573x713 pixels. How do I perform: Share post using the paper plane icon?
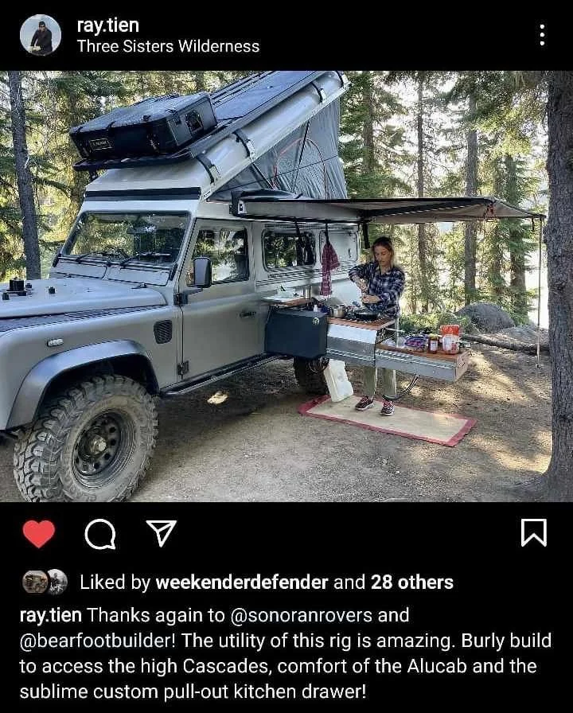coord(162,533)
